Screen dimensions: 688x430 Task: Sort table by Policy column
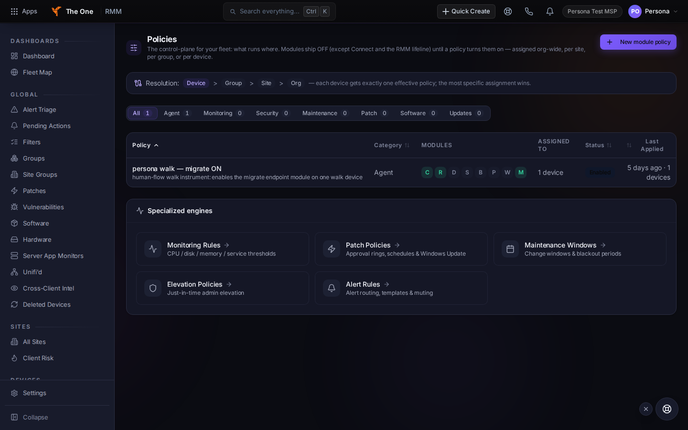tap(145, 145)
